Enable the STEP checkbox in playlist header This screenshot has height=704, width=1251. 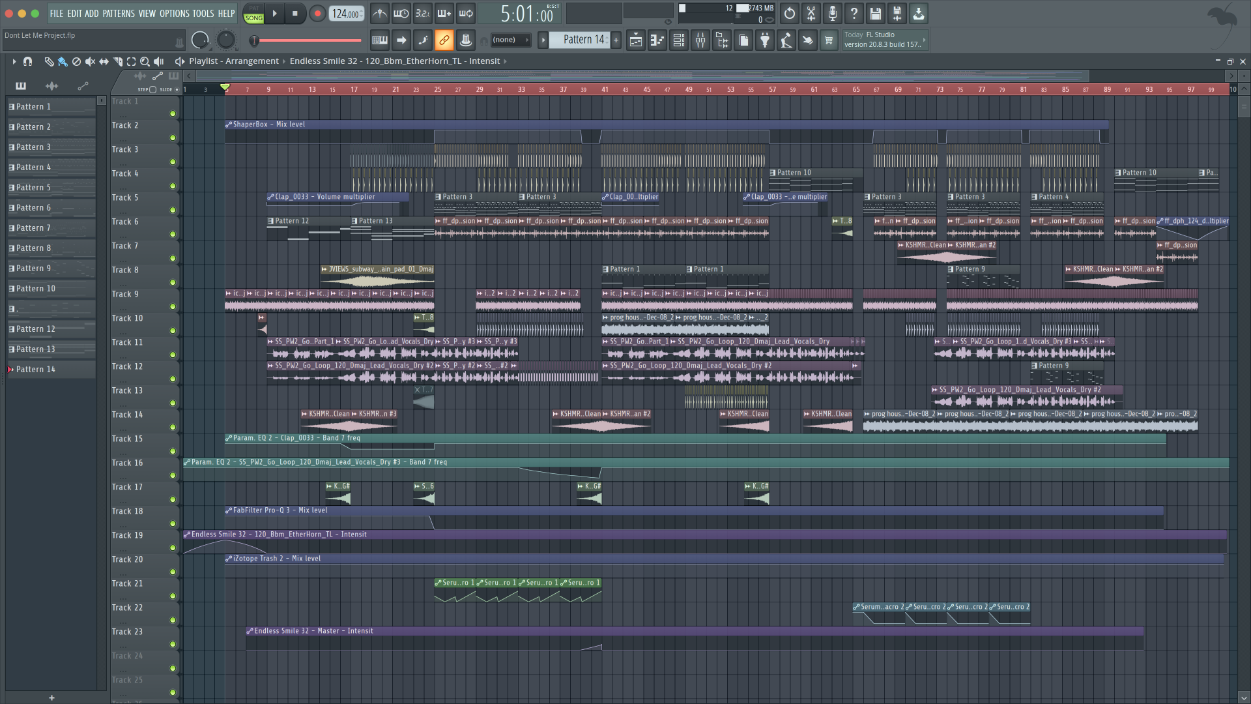coord(152,89)
